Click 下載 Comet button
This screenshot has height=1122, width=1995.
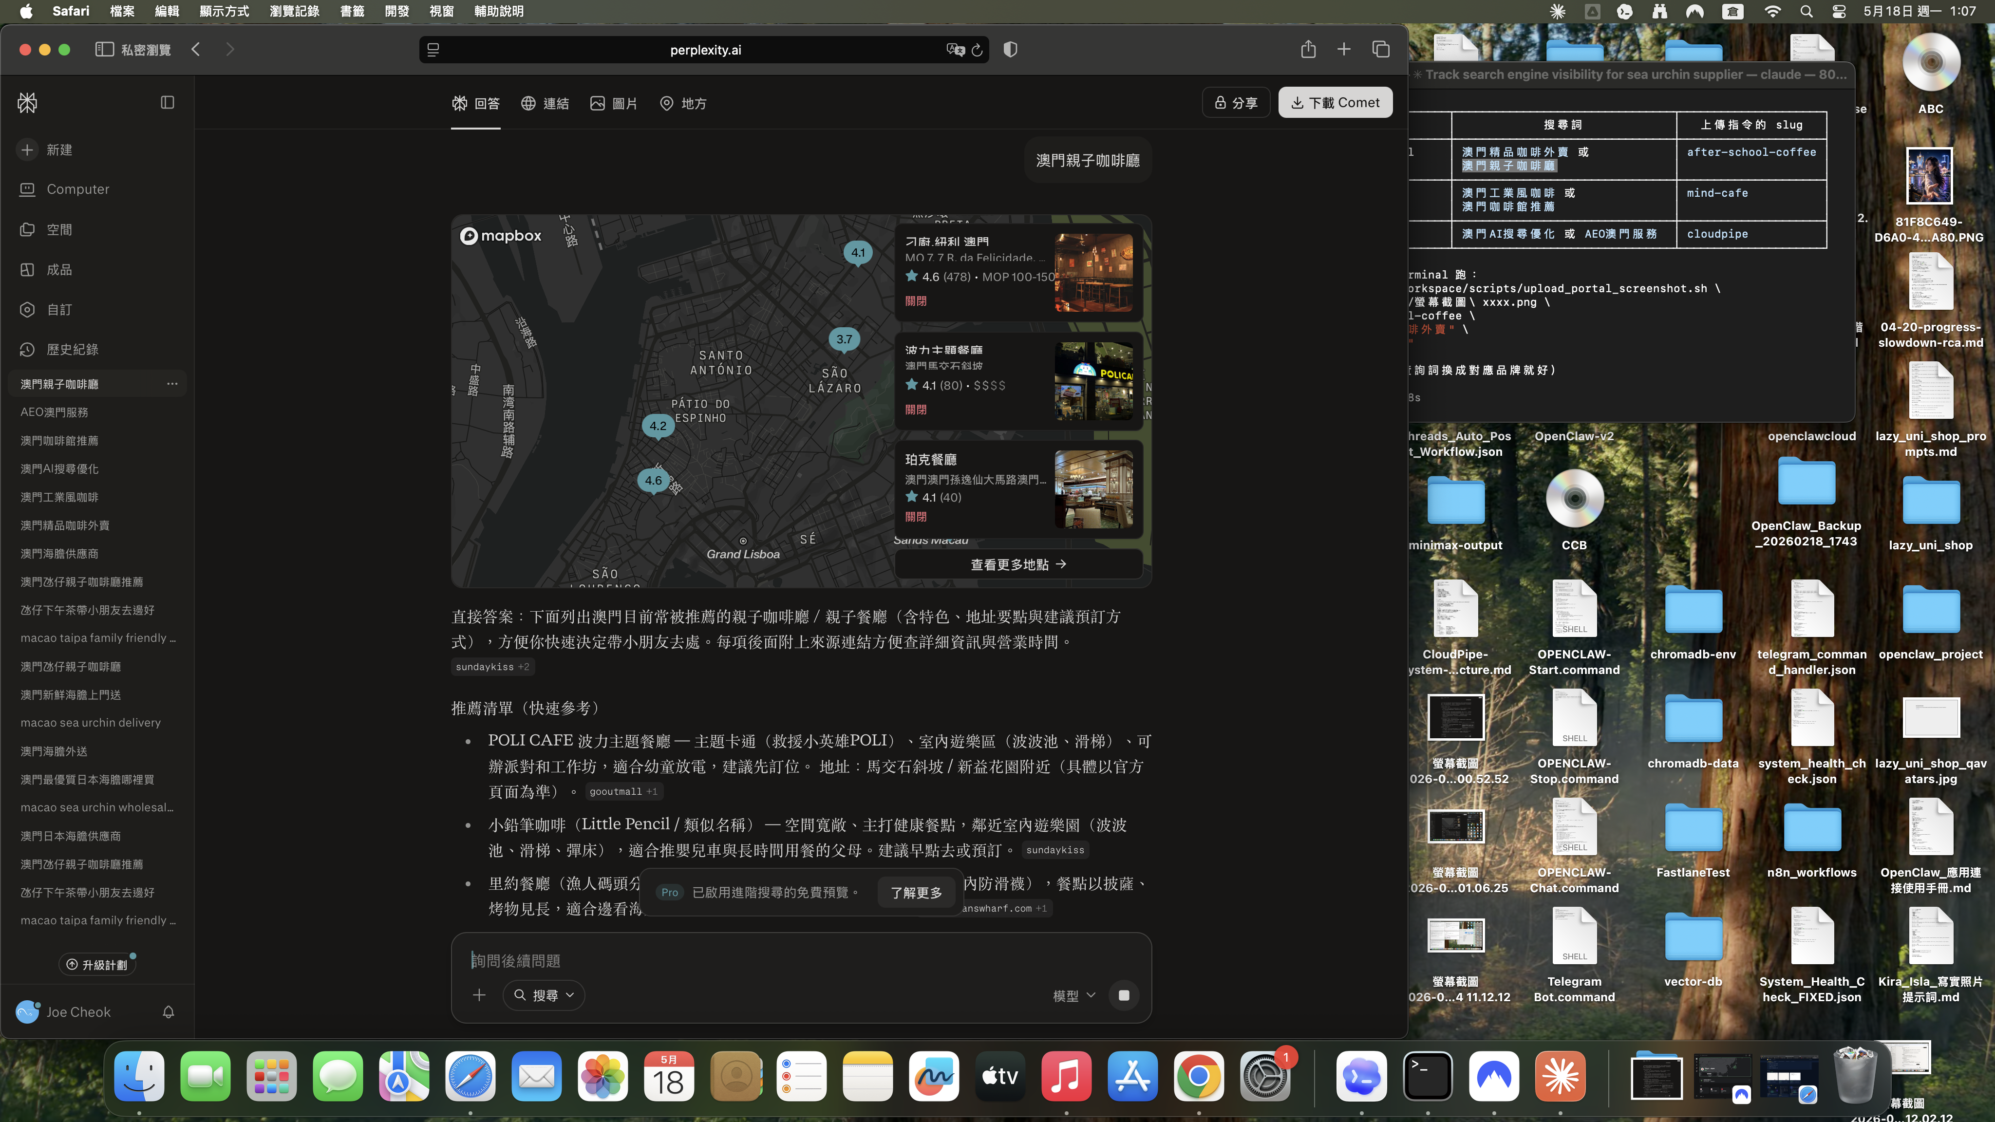coord(1335,102)
